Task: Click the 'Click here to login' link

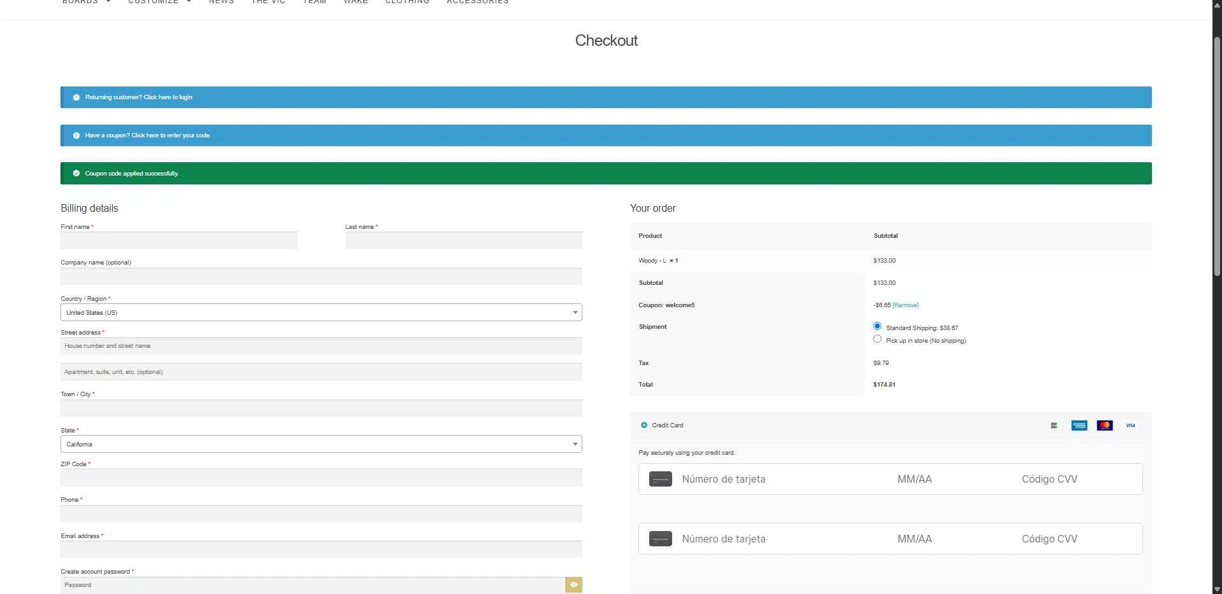Action: [168, 97]
